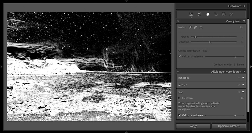Enable the Toepassen checkbox under Stof
This screenshot has width=252, height=133.
(180, 98)
